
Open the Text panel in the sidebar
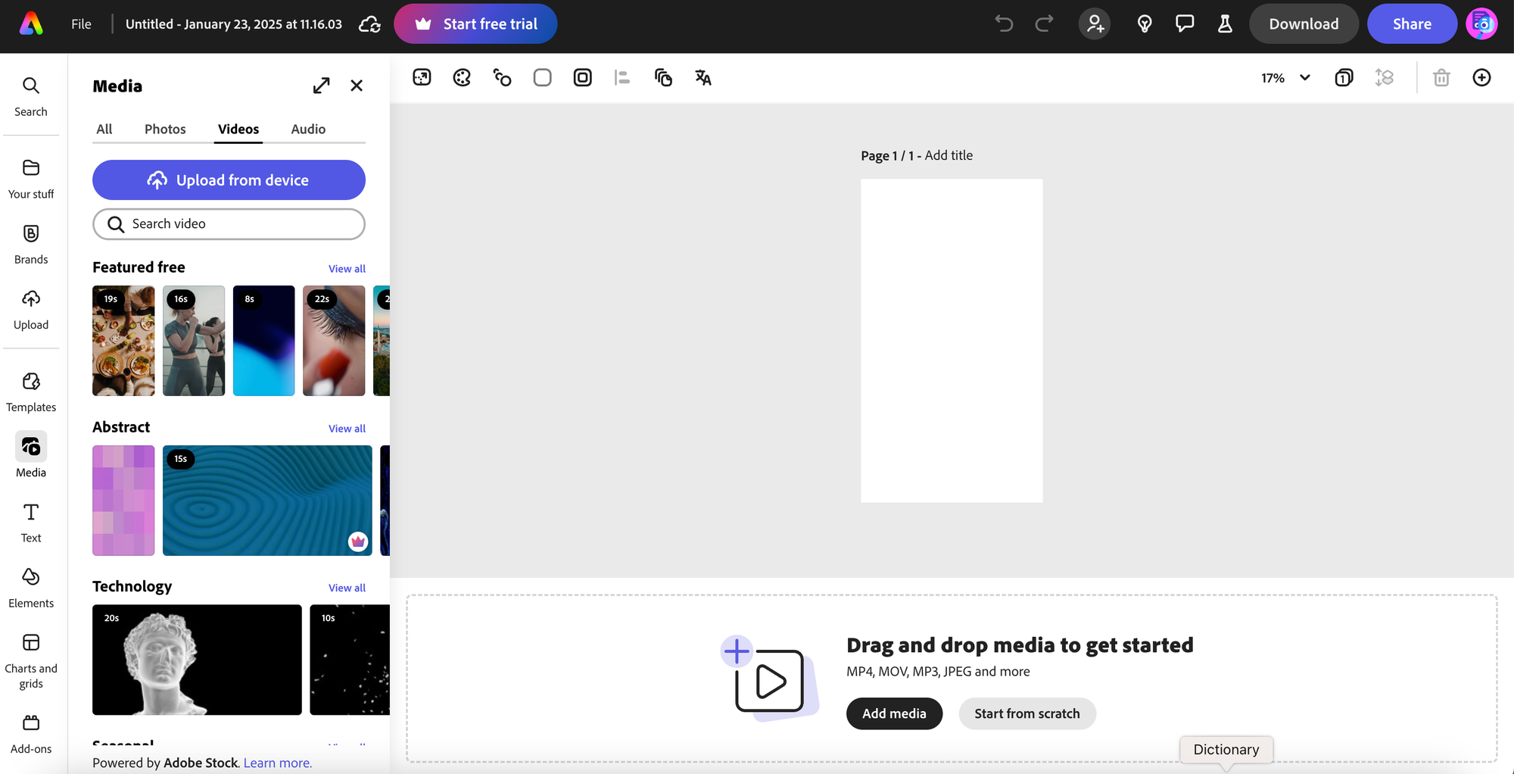pyautogui.click(x=30, y=520)
